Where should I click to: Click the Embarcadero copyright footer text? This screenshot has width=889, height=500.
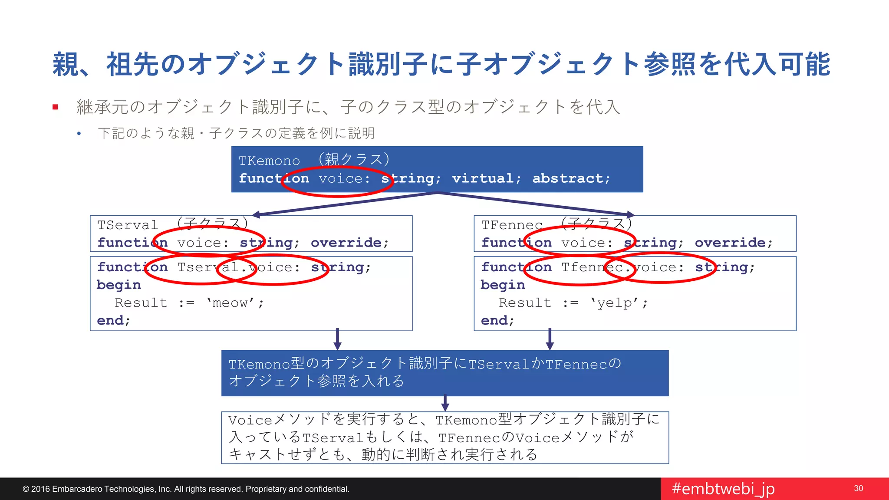[186, 489]
